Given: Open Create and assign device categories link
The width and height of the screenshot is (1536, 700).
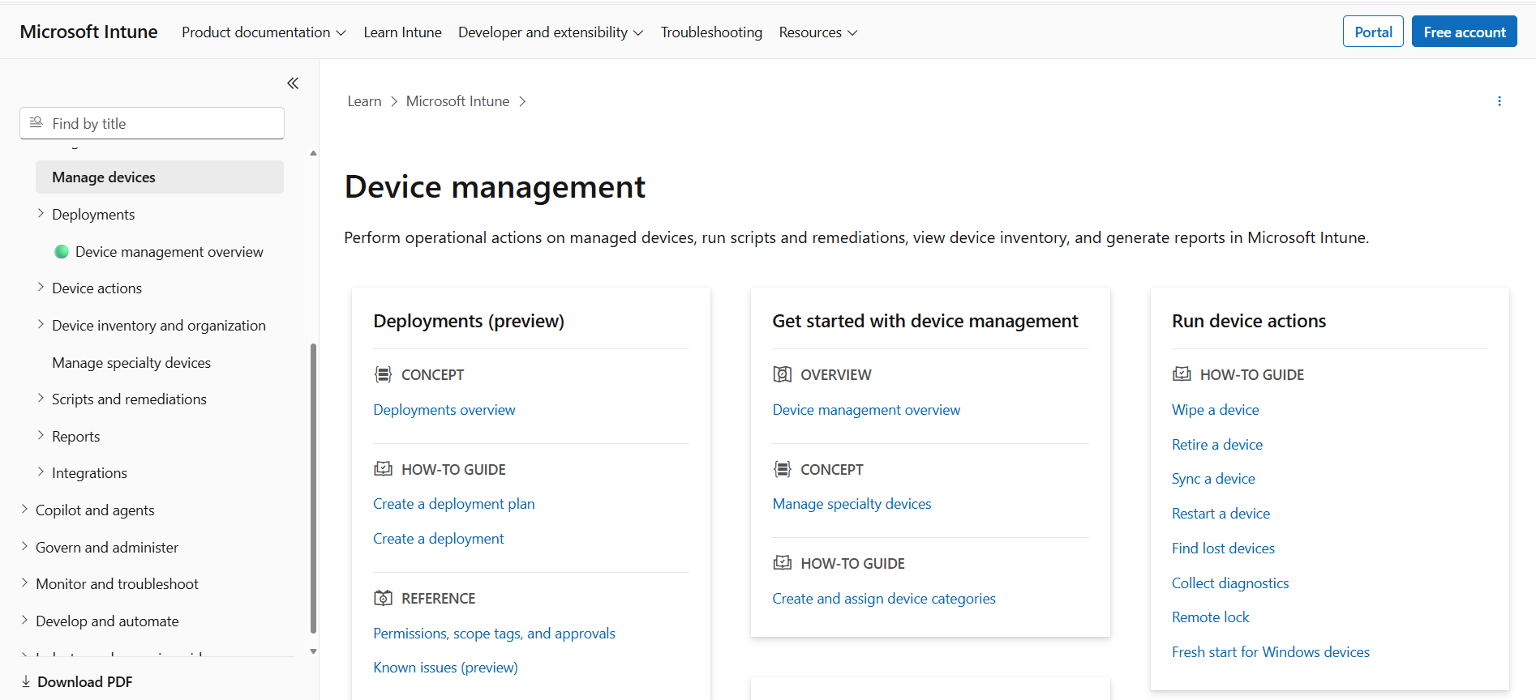Looking at the screenshot, I should 884,598.
